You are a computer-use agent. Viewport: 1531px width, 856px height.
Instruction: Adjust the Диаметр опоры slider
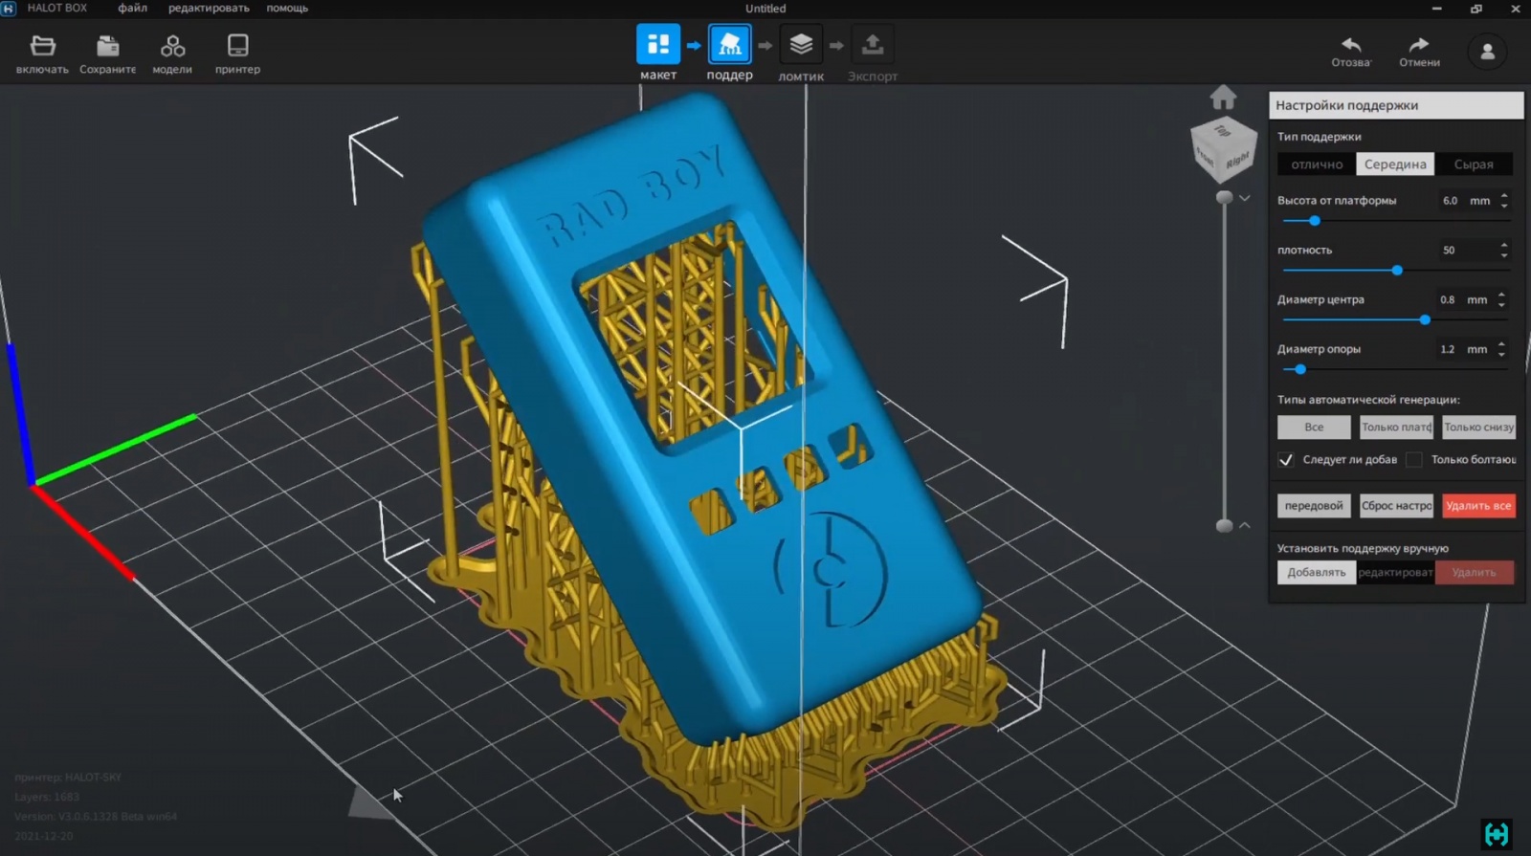(1300, 369)
